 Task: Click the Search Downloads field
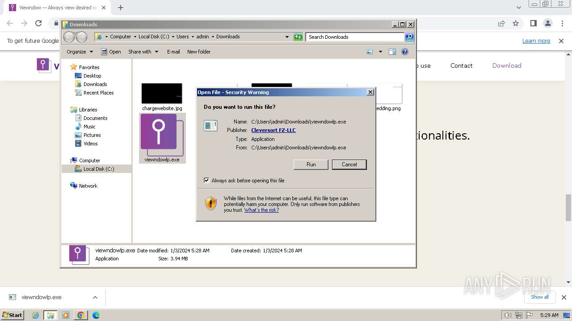[x=355, y=37]
